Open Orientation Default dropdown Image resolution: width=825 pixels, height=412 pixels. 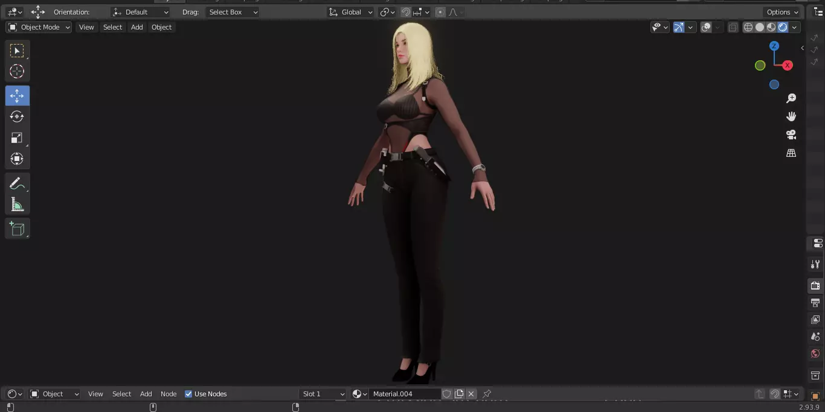coord(141,12)
